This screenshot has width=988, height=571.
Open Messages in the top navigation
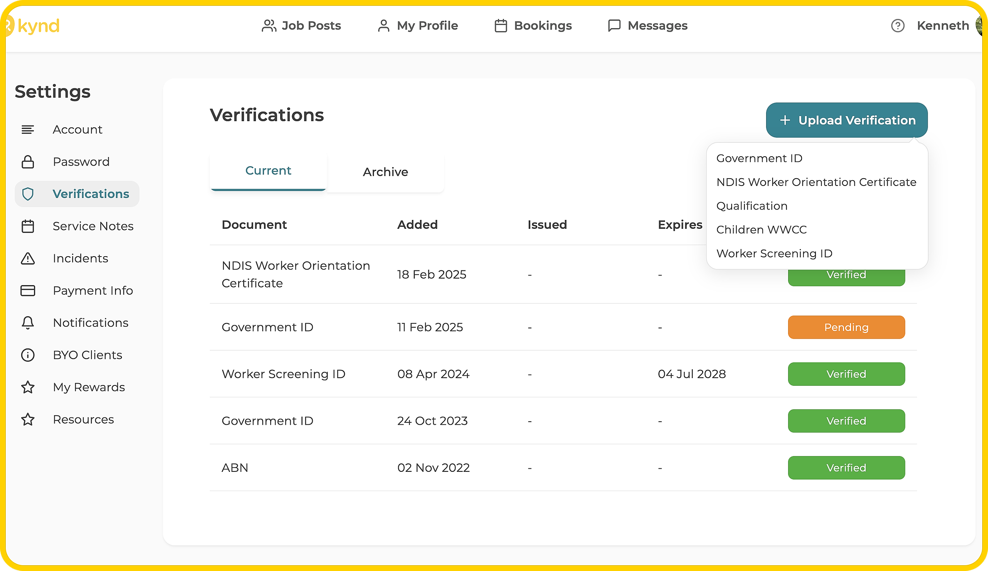click(647, 26)
